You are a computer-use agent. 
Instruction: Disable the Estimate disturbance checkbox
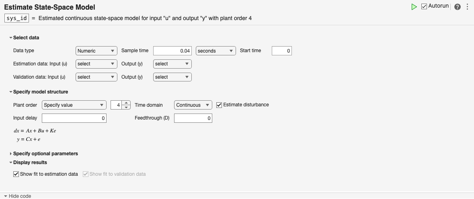click(x=219, y=105)
